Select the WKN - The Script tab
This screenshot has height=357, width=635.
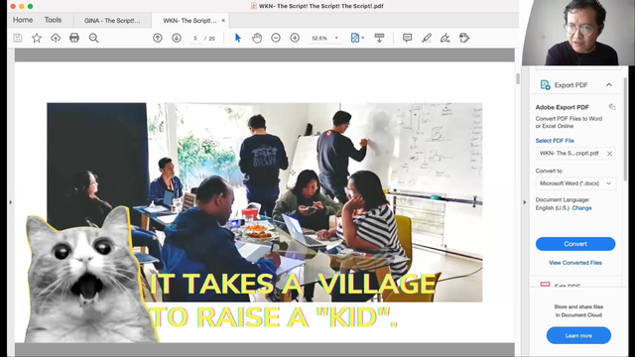point(190,20)
